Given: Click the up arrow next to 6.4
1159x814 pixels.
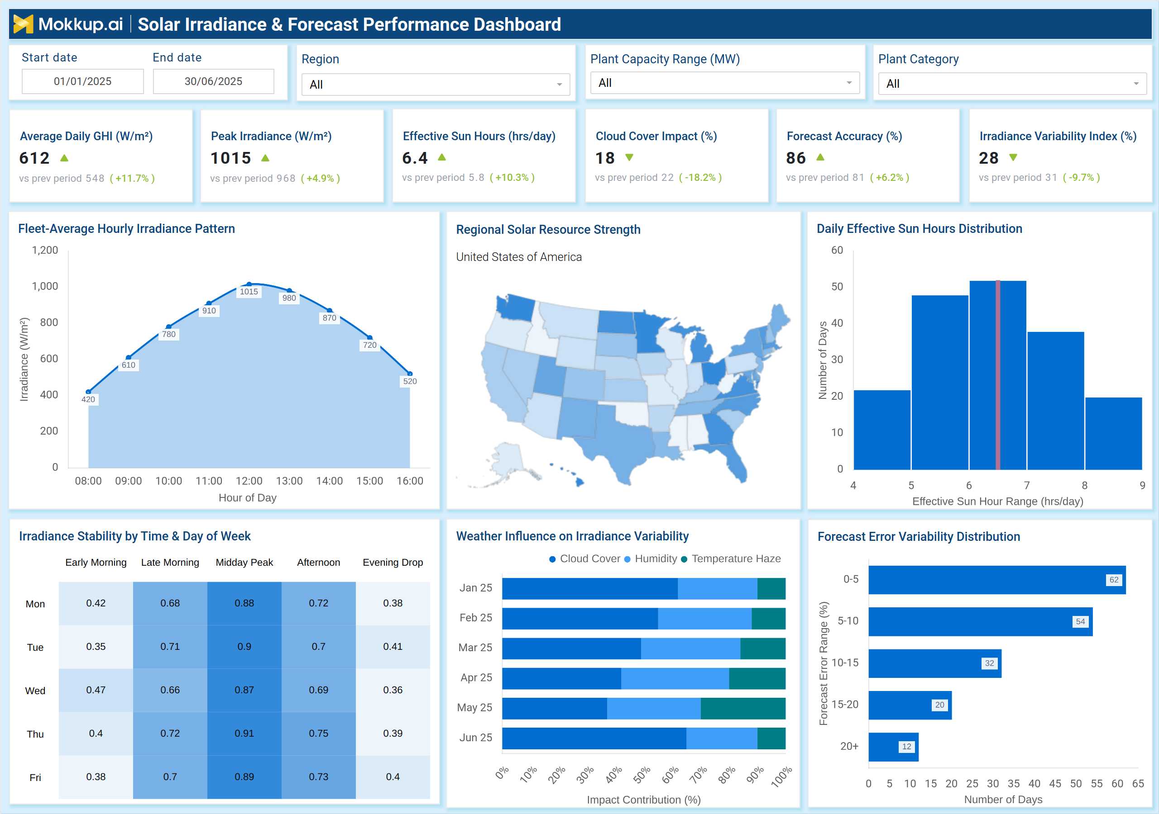Looking at the screenshot, I should click(x=442, y=157).
